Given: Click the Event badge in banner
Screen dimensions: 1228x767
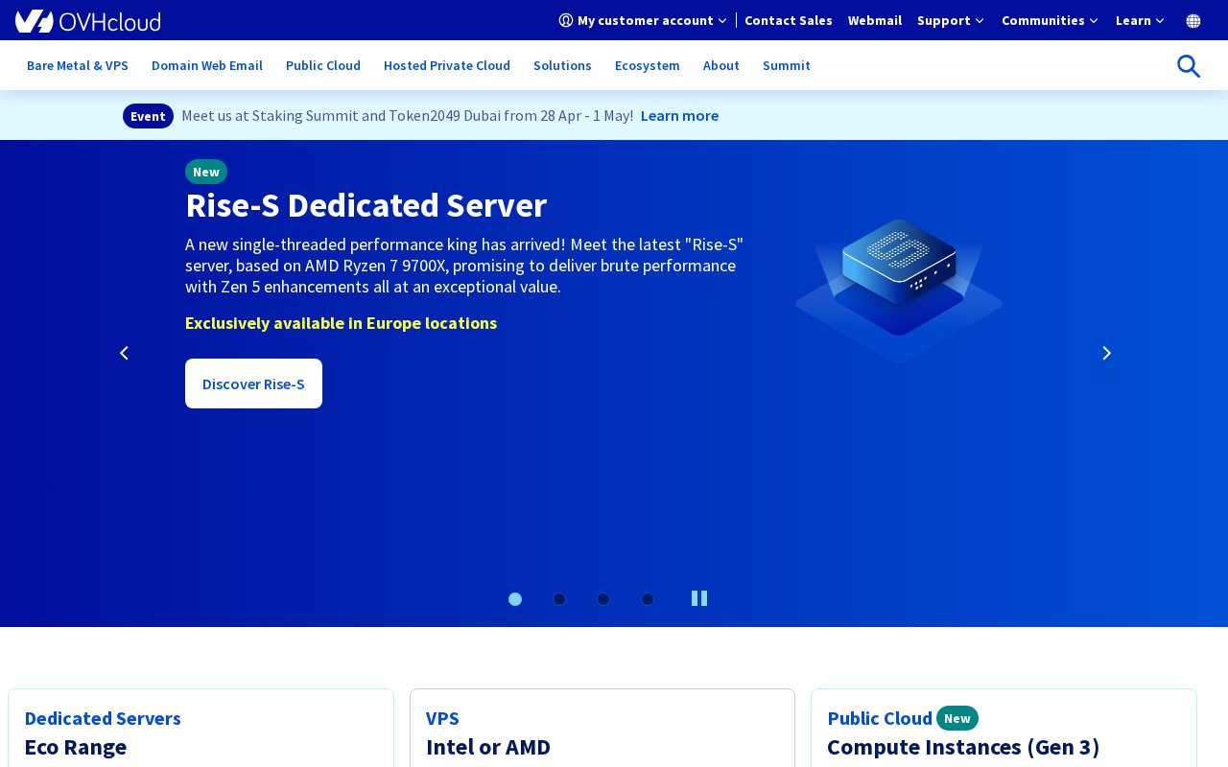Looking at the screenshot, I should click(148, 116).
